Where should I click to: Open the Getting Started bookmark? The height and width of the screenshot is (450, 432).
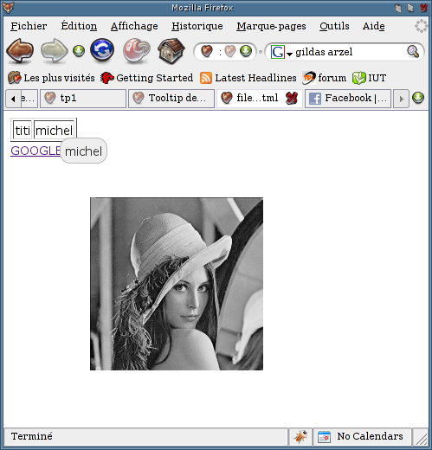coord(146,78)
